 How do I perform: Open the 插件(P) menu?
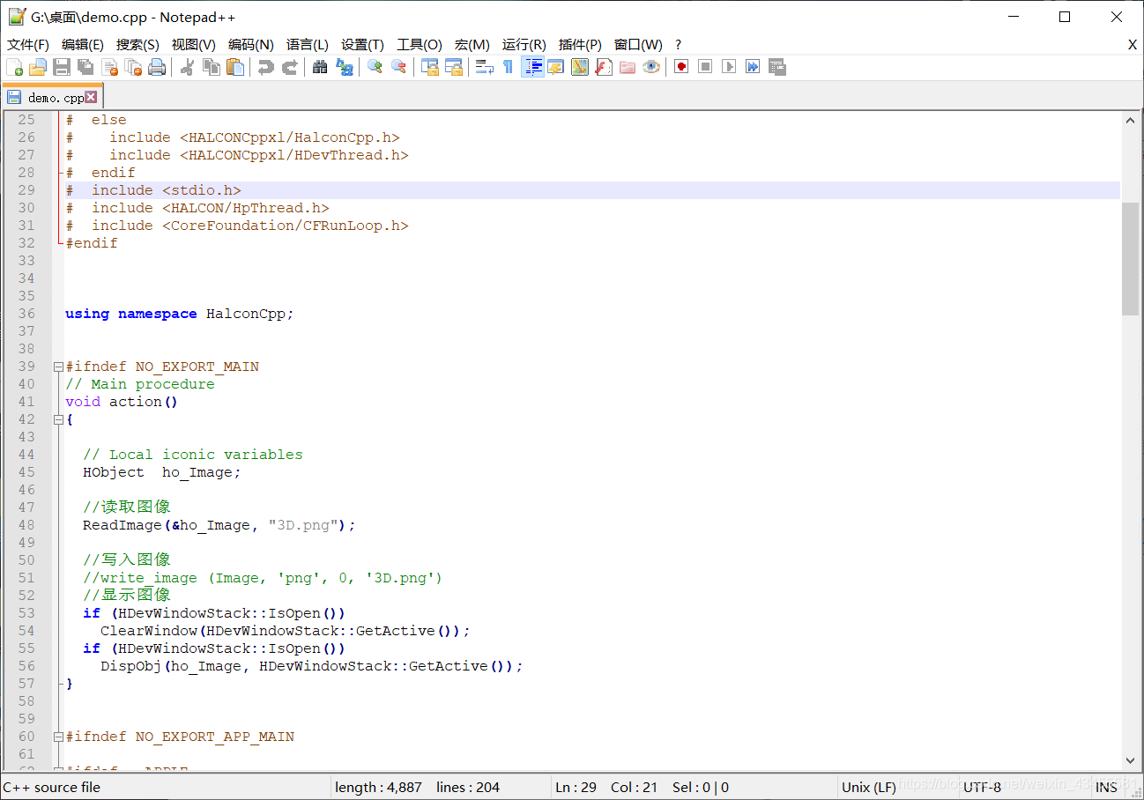580,45
